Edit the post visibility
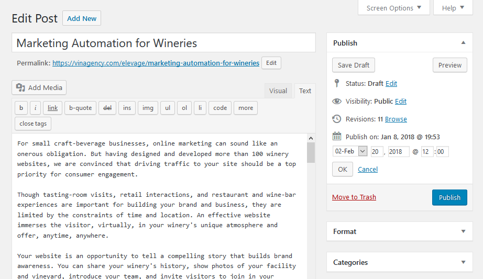 (401, 102)
